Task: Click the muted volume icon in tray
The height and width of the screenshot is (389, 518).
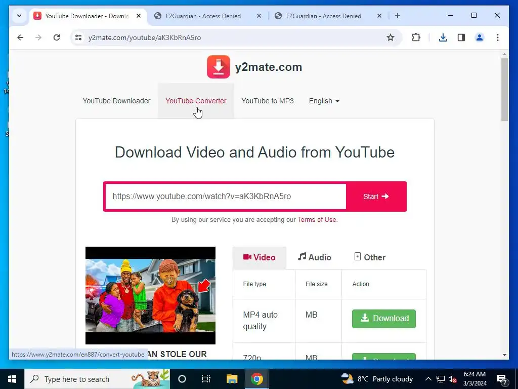Action: pyautogui.click(x=452, y=379)
